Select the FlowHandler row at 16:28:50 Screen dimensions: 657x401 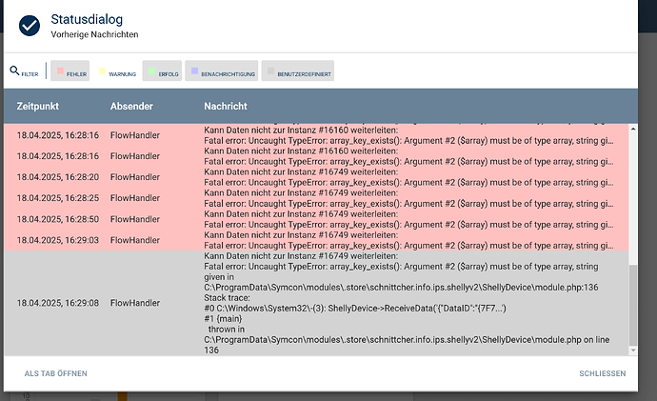pyautogui.click(x=134, y=219)
